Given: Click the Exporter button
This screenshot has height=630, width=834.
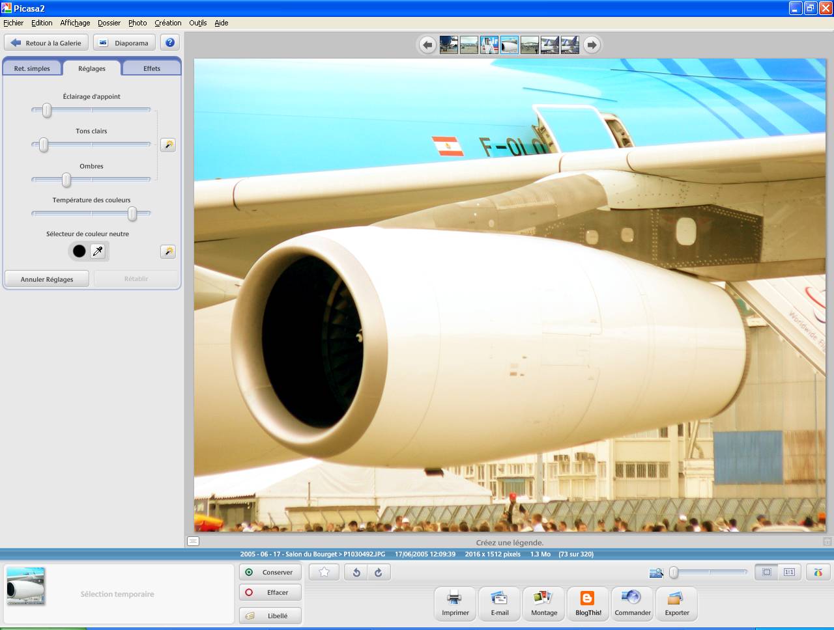Looking at the screenshot, I should coord(677,603).
